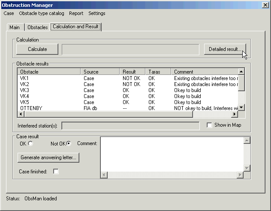Sort by the Source column header
The height and width of the screenshot is (211, 271).
tap(100, 71)
